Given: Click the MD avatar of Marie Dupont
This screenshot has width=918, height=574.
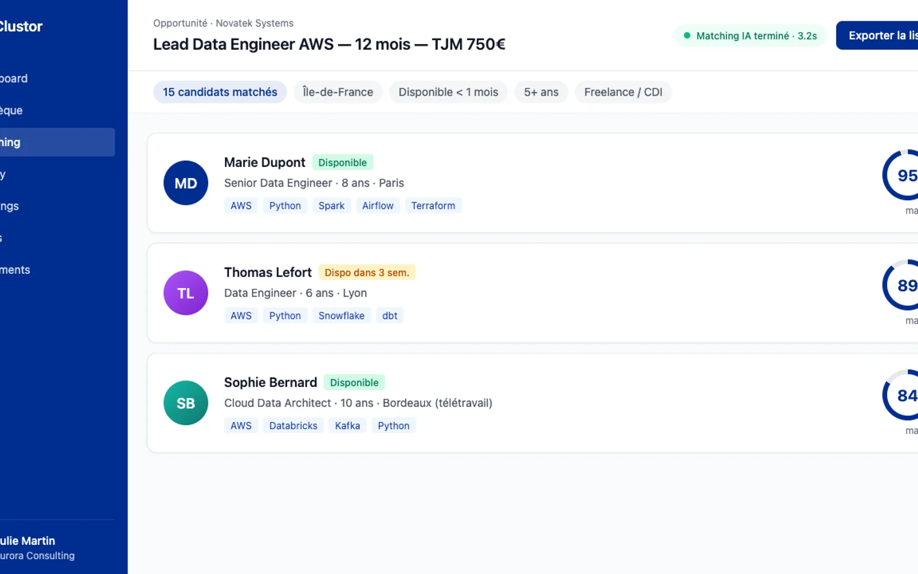Looking at the screenshot, I should tap(185, 183).
